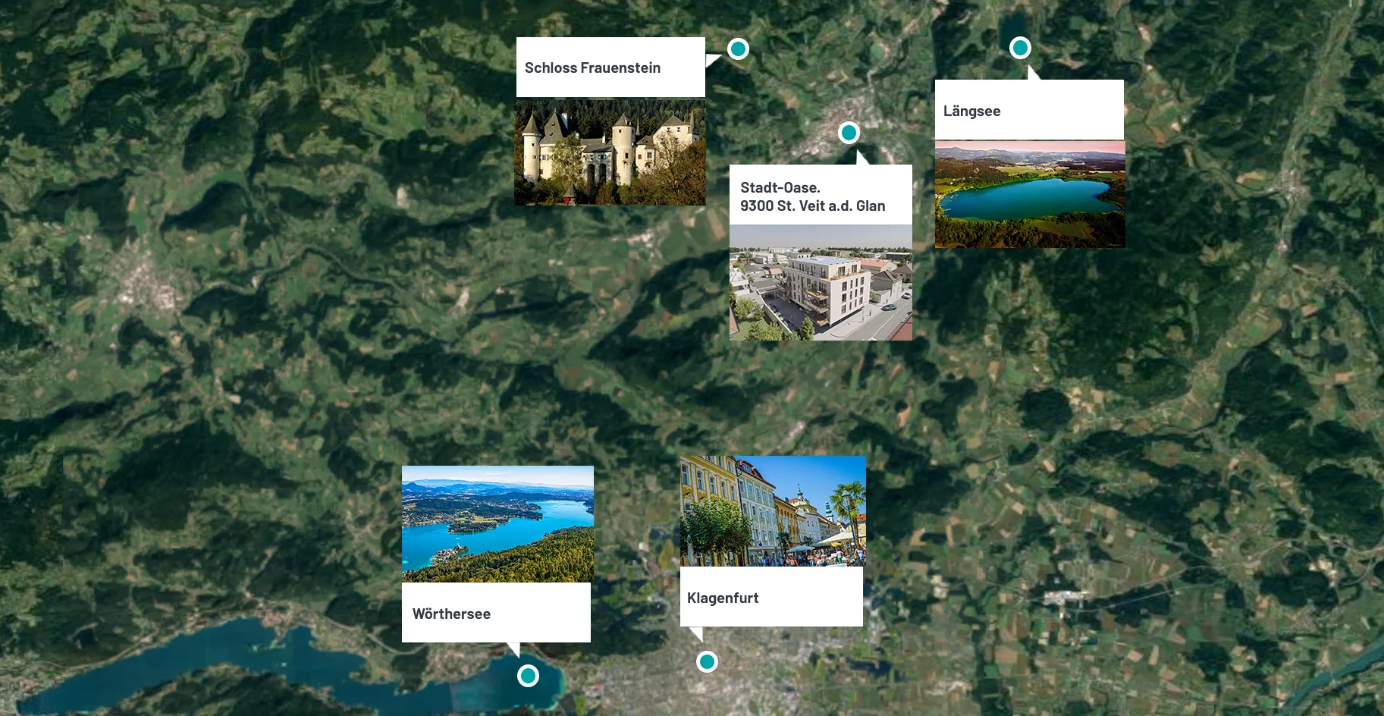
Task: Open the Stadt-Oase building rendering image
Action: pos(821,282)
